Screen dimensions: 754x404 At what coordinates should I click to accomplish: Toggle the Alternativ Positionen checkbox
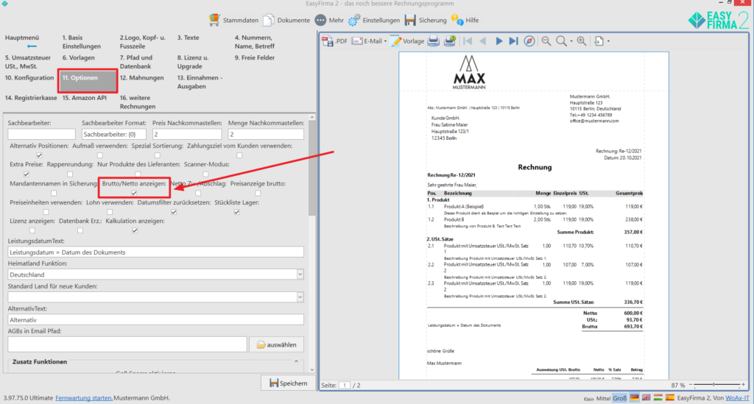tap(40, 155)
